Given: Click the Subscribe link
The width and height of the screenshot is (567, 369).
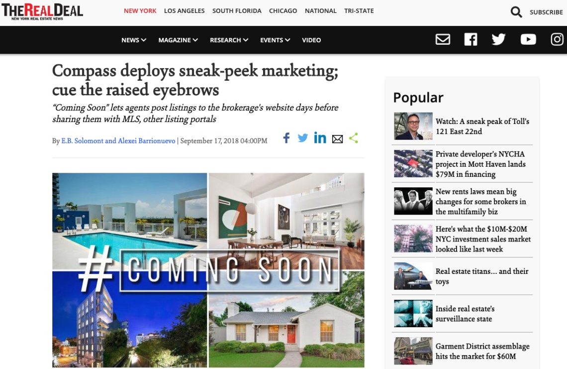Looking at the screenshot, I should [x=546, y=12].
